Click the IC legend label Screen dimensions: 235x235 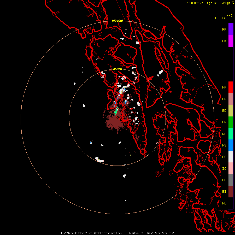click(224, 169)
